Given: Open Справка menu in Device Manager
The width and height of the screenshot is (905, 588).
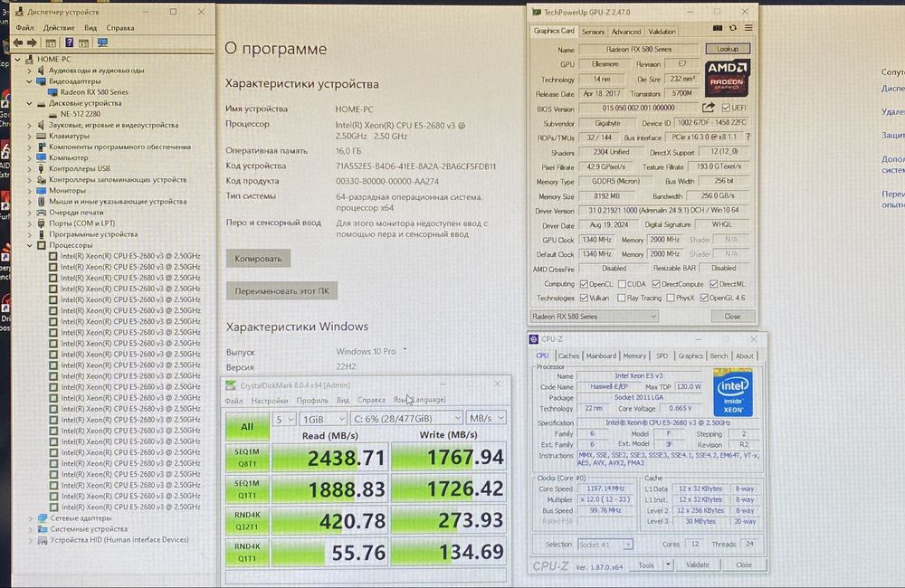Looking at the screenshot, I should (x=120, y=28).
